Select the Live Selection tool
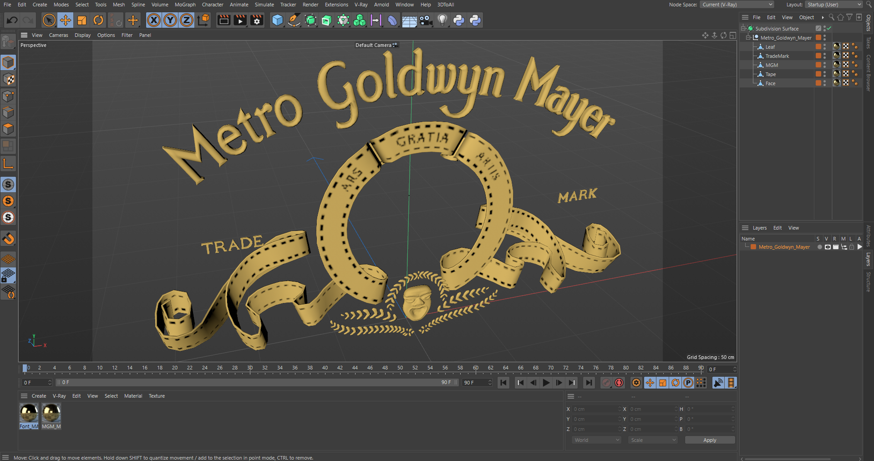The image size is (874, 461). [49, 20]
